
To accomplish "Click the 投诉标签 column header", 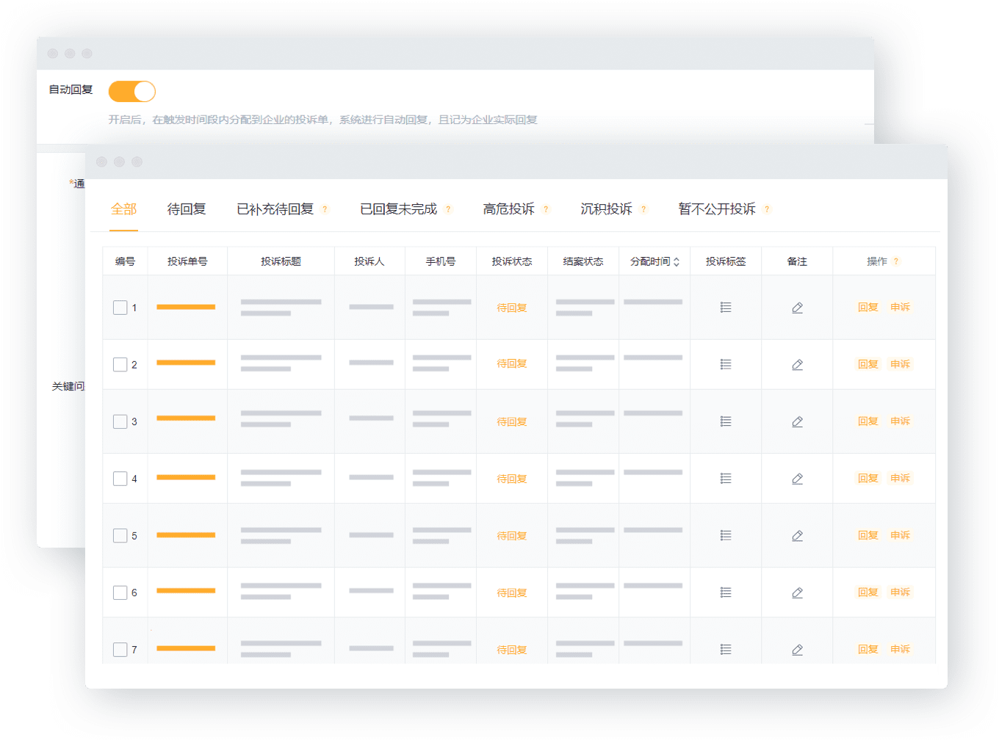I will coord(726,261).
